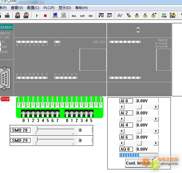The height and width of the screenshot is (173, 182).
Task: Open the 显示(D) menu
Action: [x=65, y=8]
